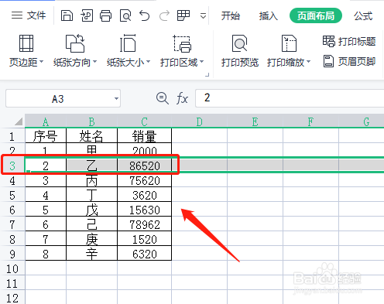Click the Select All corner triangle
Viewport: 384px width, 304px height.
click(19, 121)
